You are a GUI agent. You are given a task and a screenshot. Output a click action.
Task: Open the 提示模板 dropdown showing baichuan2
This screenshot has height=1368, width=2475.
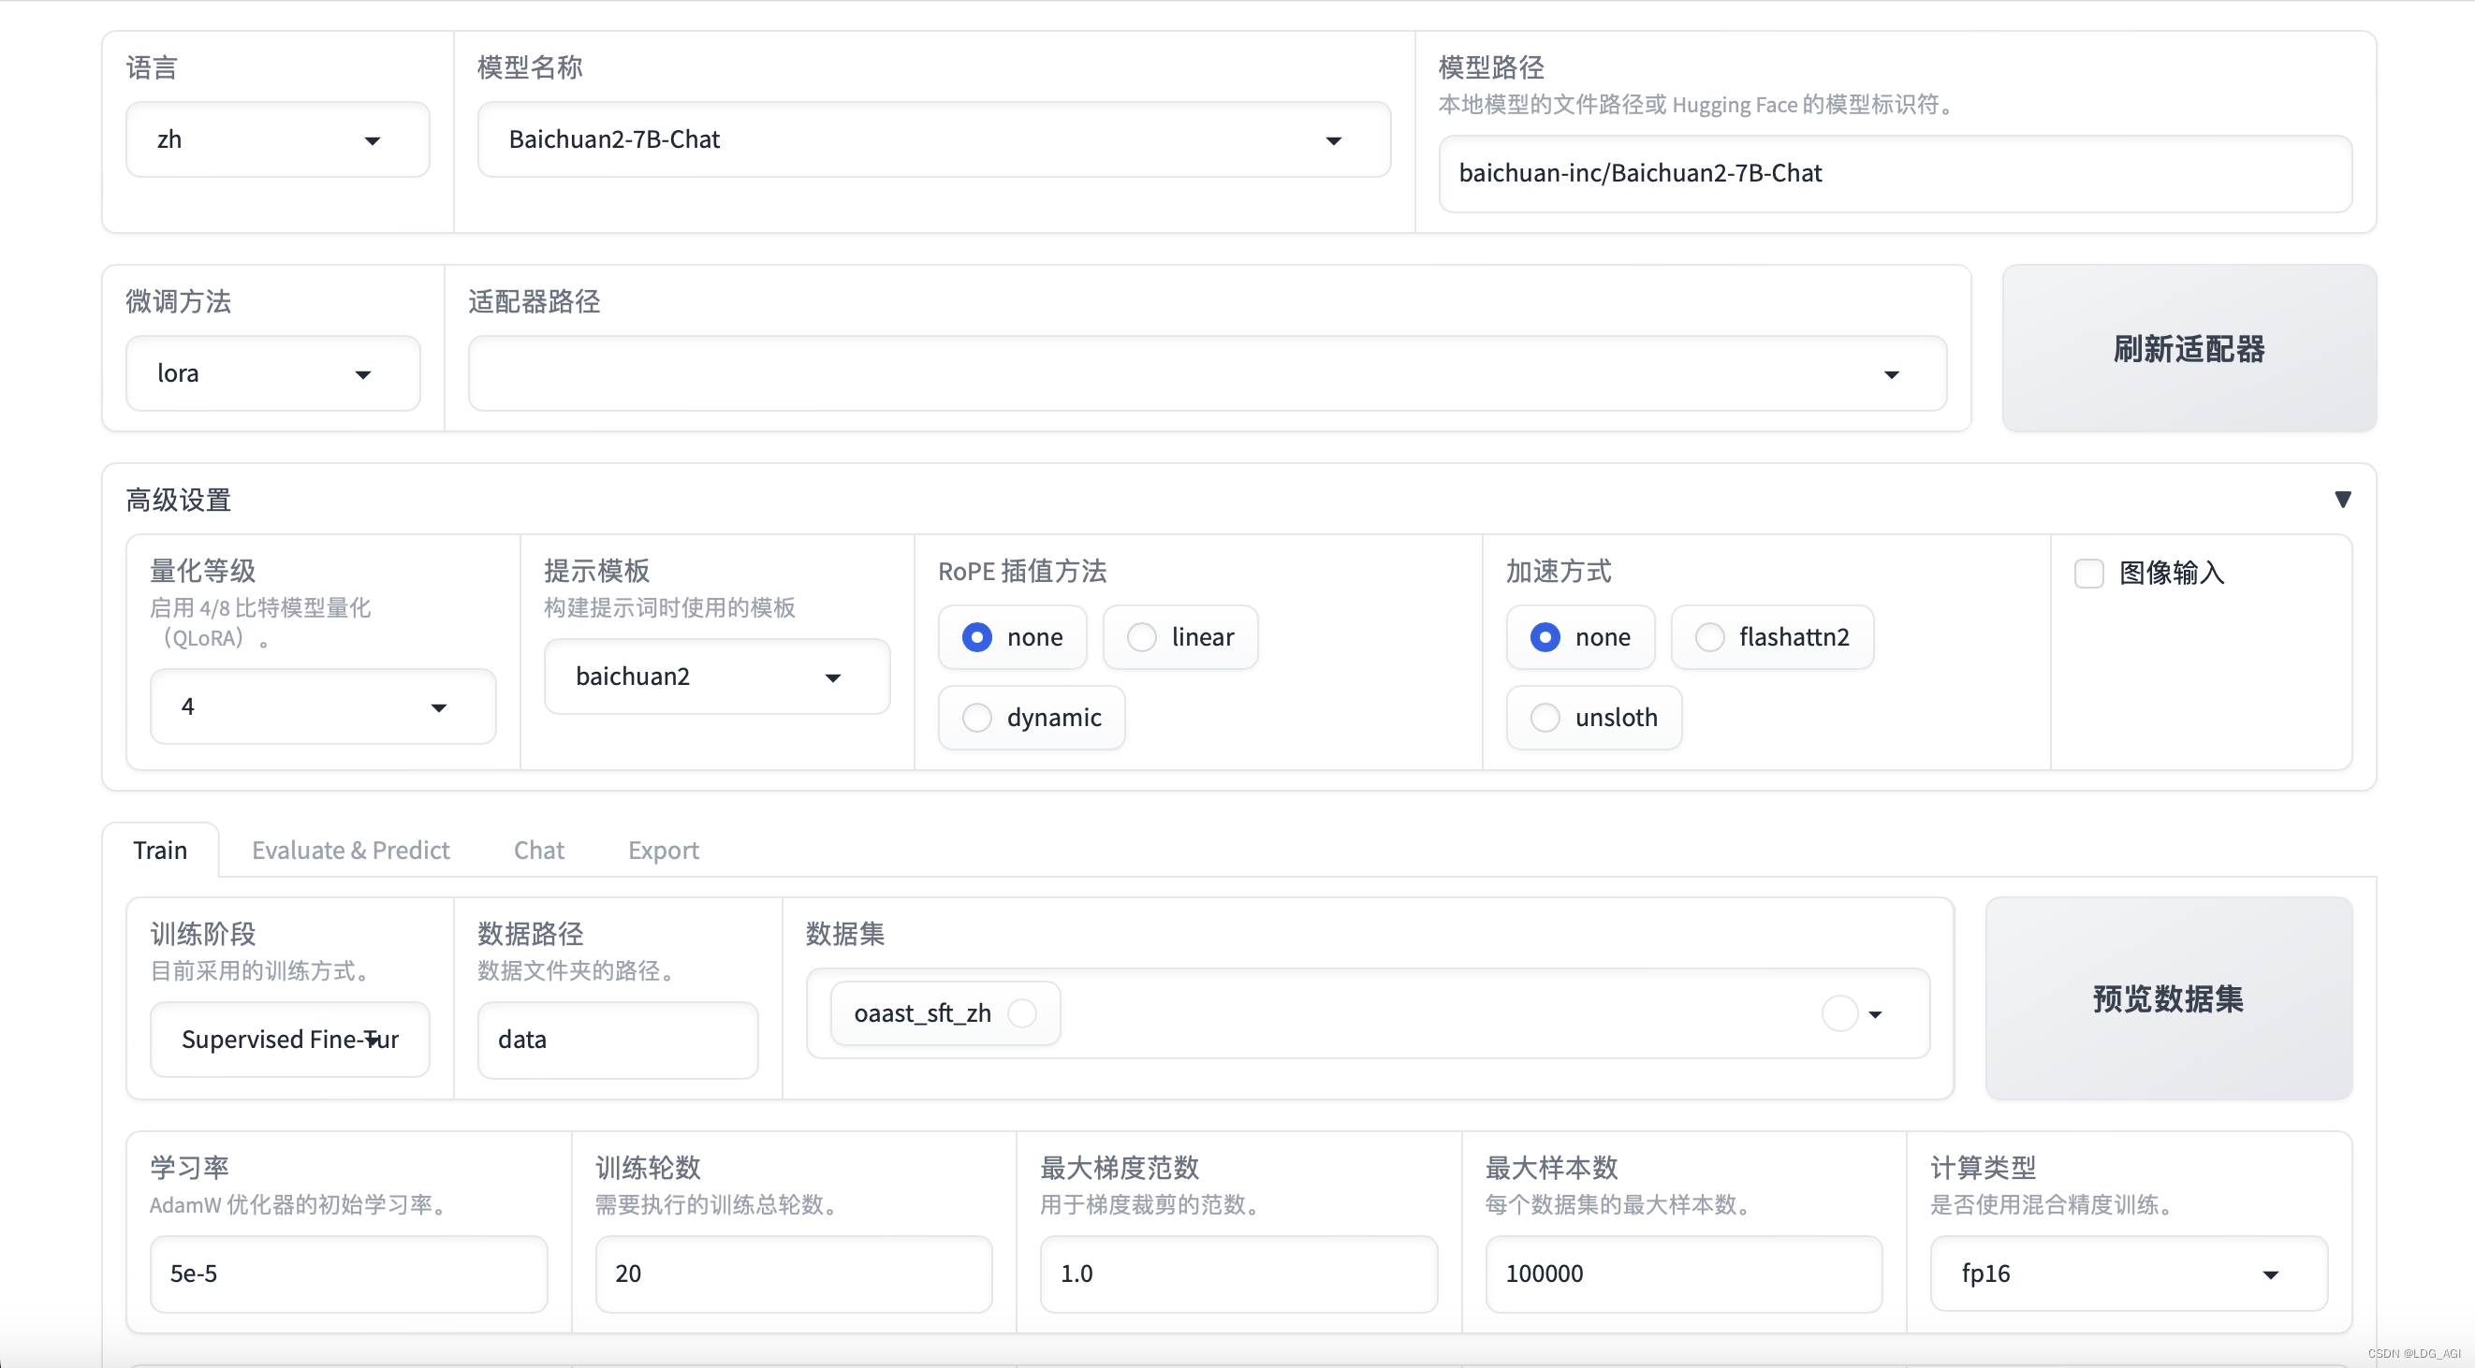tap(717, 677)
